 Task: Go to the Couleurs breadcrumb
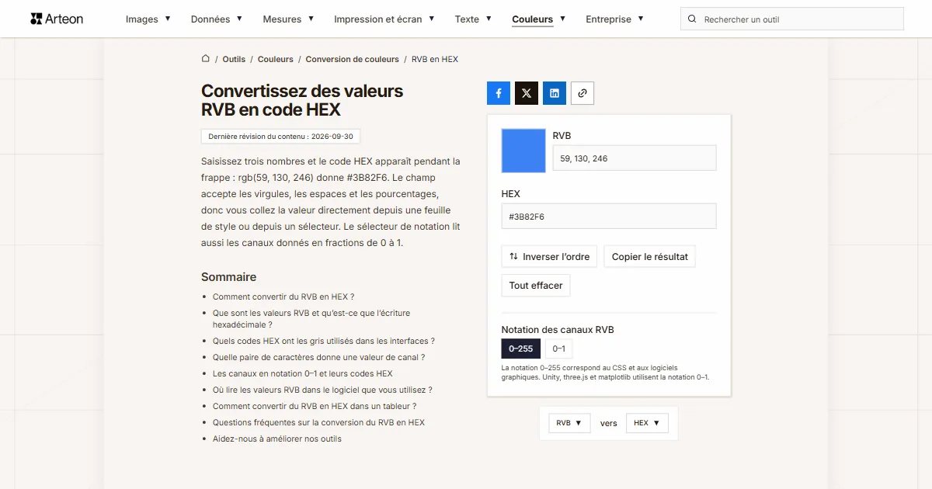pyautogui.click(x=276, y=59)
